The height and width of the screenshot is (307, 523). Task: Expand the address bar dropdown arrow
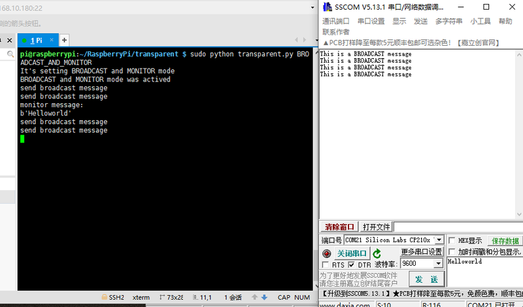point(312,7)
